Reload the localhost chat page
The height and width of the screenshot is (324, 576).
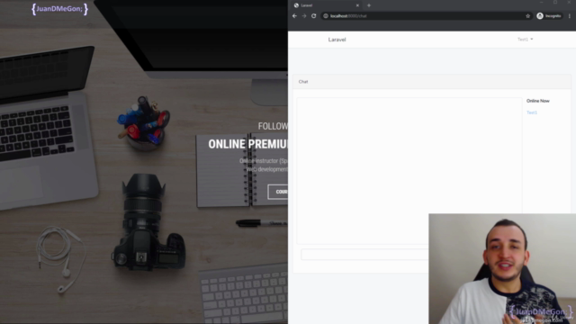[x=314, y=16]
